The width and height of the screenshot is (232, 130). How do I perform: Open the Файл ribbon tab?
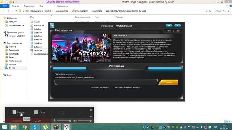point(5,6)
